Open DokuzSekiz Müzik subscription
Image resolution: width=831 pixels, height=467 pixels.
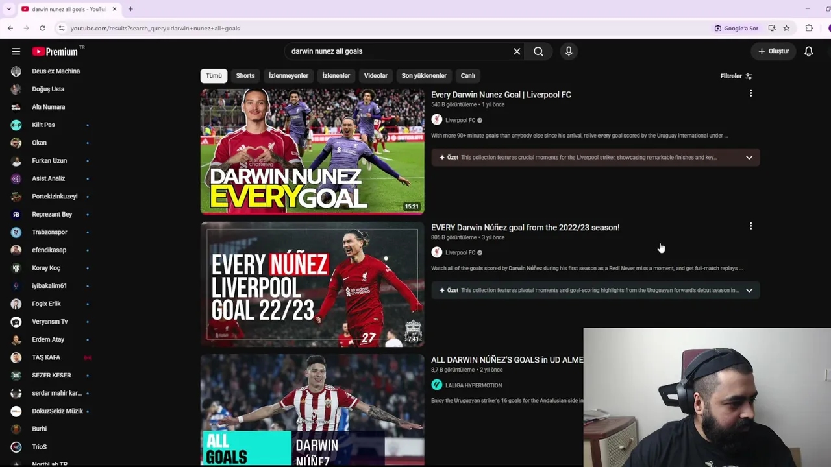click(57, 411)
